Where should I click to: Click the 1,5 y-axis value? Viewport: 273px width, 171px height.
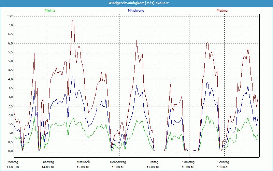pyautogui.click(x=10, y=124)
